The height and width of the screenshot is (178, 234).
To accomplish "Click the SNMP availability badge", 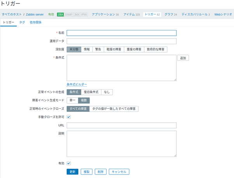I will 68,14.
